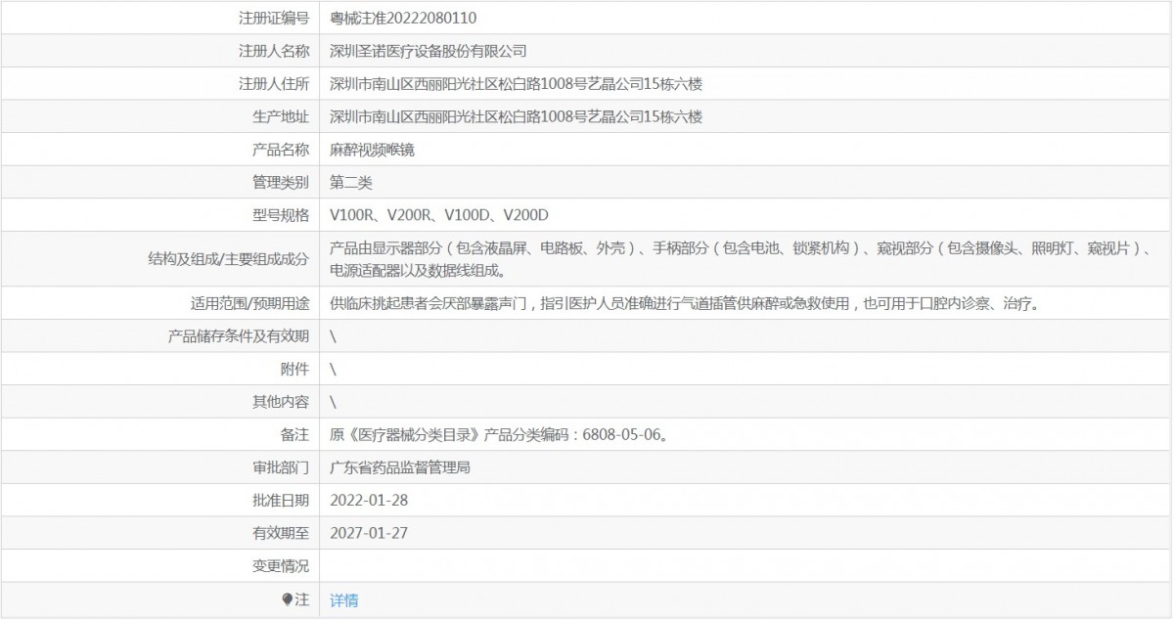Select registrant name 深圳圣诺医疗设备股份有限公司
Image resolution: width=1174 pixels, height=620 pixels.
(429, 51)
